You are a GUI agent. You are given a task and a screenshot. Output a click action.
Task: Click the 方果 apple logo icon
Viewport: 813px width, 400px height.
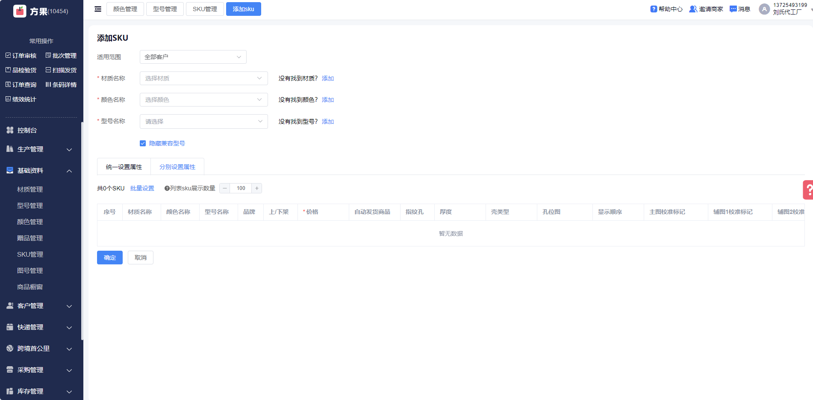click(x=20, y=11)
